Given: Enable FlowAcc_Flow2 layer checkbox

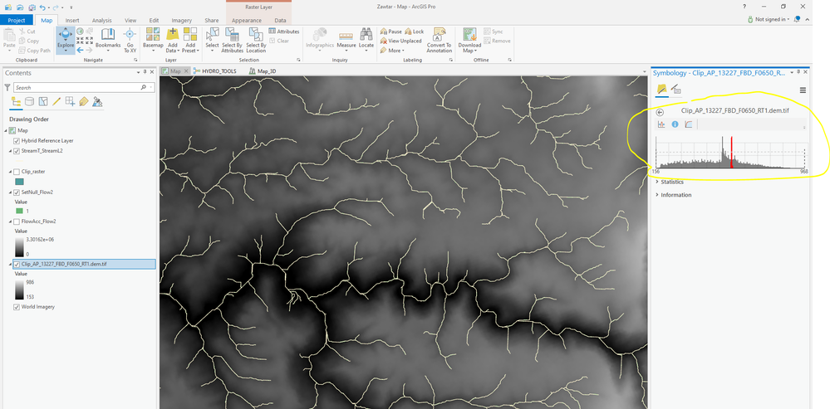Looking at the screenshot, I should pos(17,222).
